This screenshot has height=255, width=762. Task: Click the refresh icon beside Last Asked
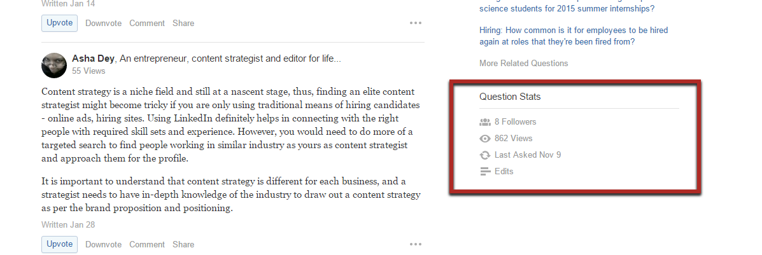pos(485,155)
